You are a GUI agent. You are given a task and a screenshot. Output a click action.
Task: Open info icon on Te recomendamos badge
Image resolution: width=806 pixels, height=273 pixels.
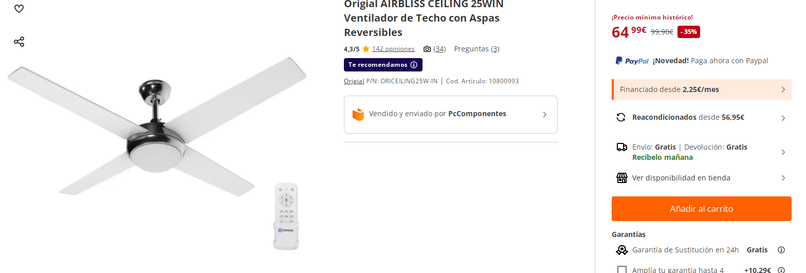click(x=413, y=65)
